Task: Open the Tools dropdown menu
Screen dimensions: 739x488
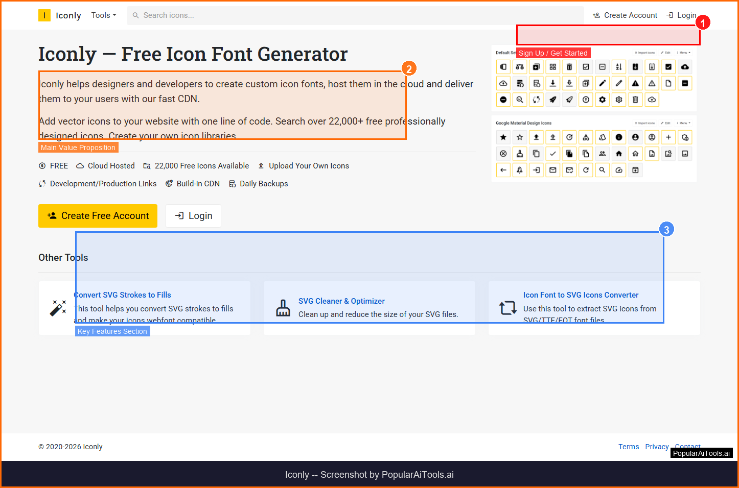Action: 104,15
